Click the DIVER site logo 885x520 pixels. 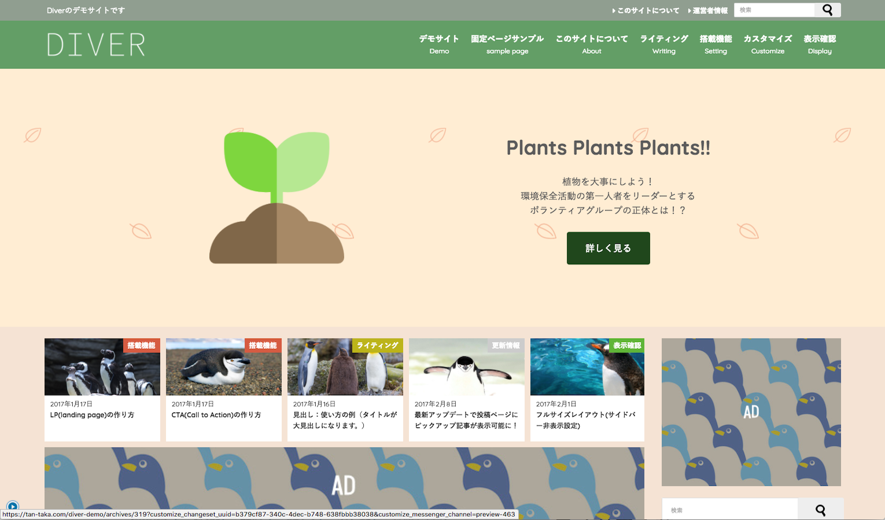click(x=96, y=44)
